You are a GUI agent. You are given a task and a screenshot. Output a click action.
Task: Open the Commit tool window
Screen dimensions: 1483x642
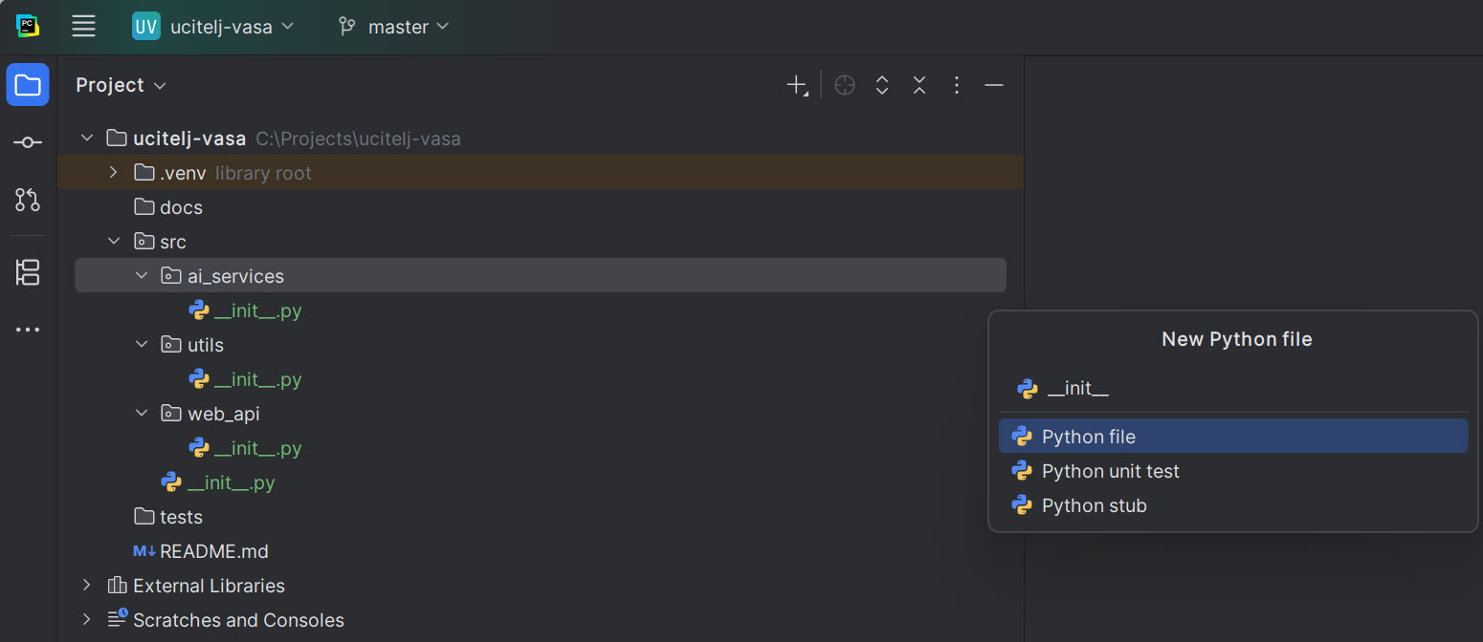tap(27, 142)
